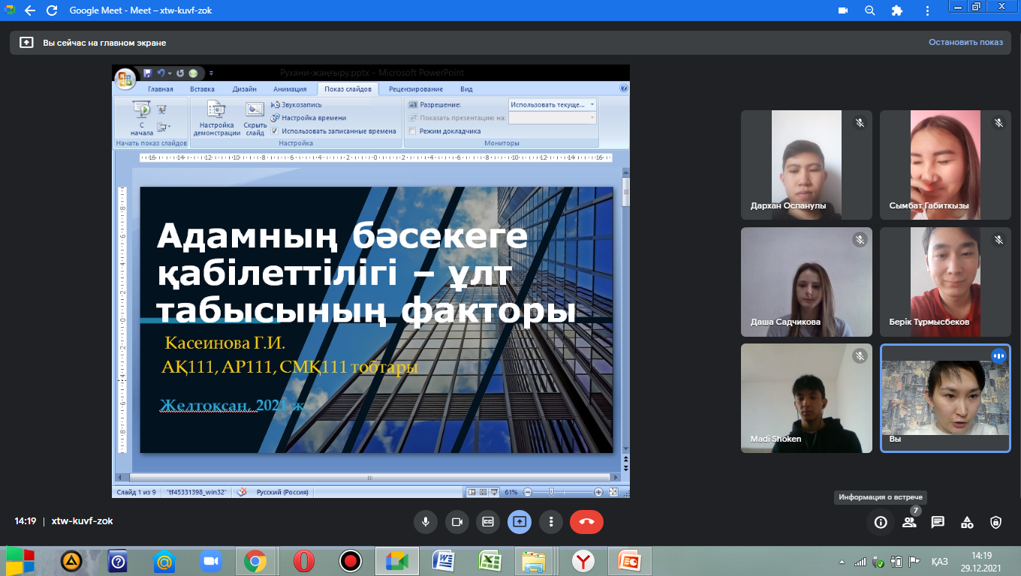Open Microsoft Word from the taskbar
The image size is (1021, 576).
(444, 560)
